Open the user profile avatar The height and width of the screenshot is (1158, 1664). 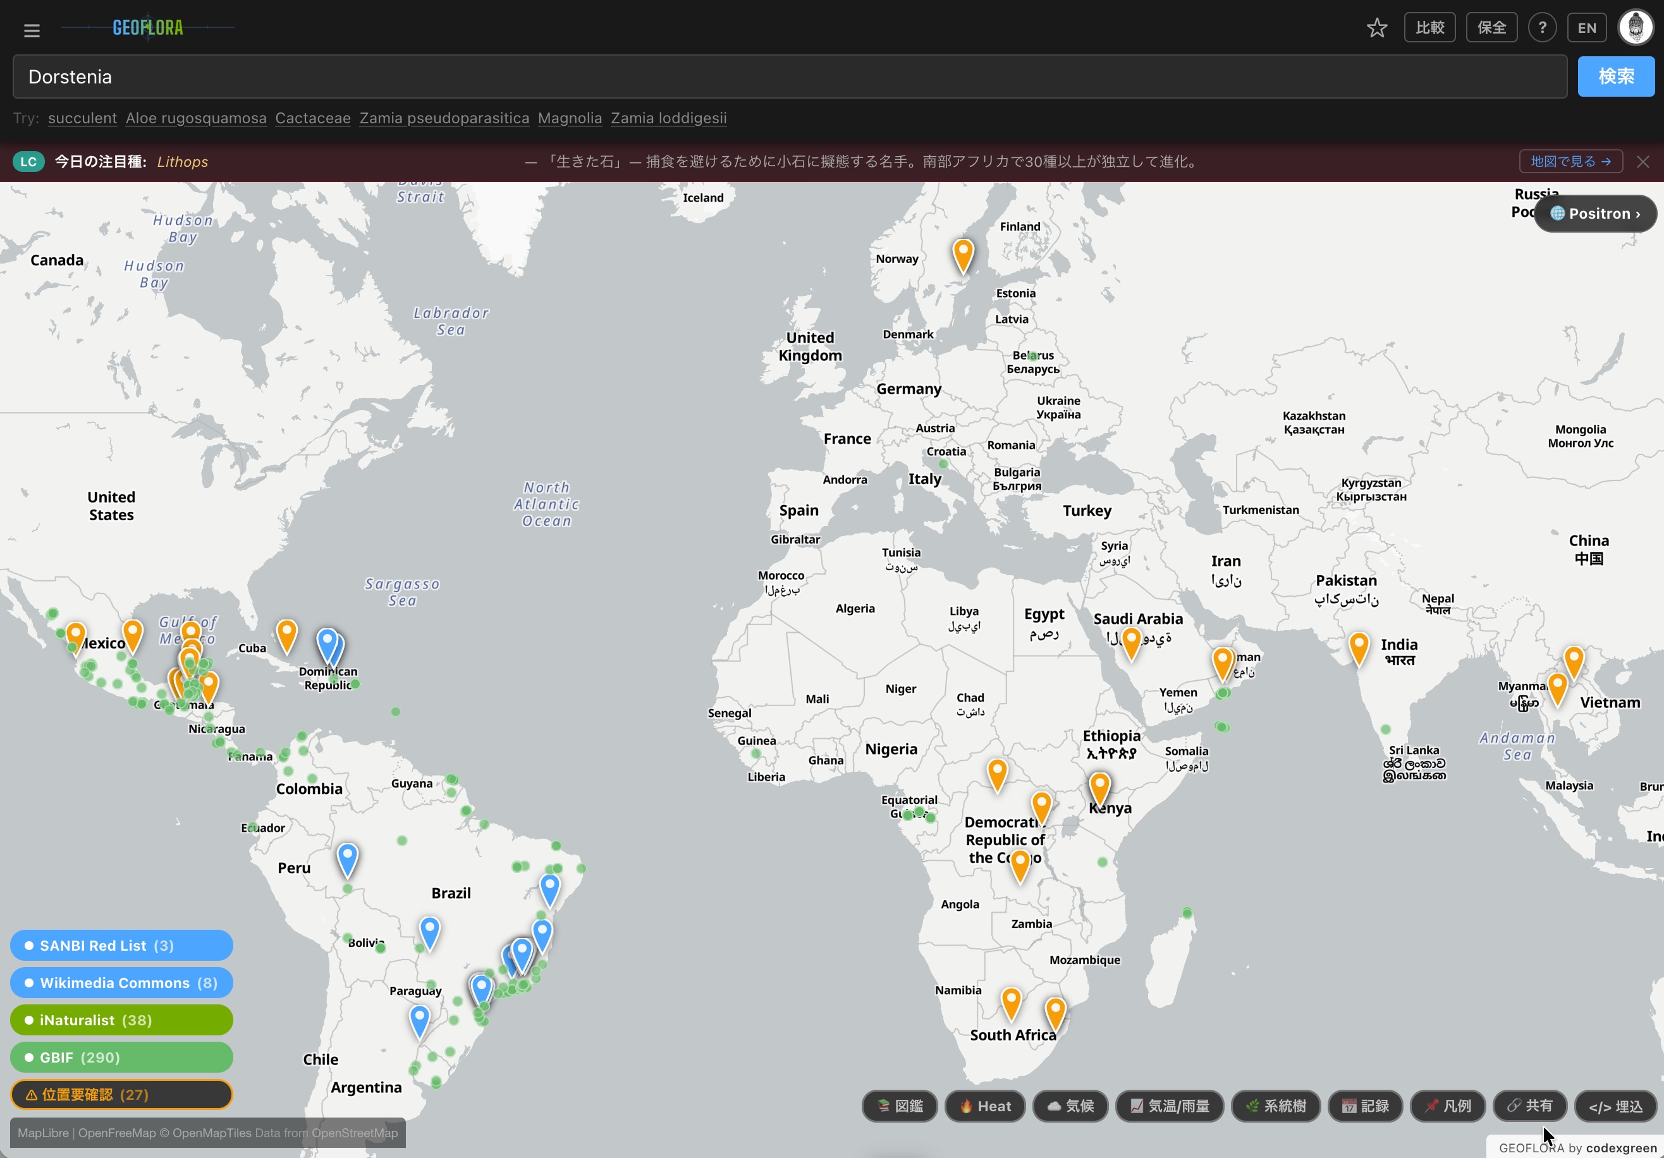[1635, 28]
